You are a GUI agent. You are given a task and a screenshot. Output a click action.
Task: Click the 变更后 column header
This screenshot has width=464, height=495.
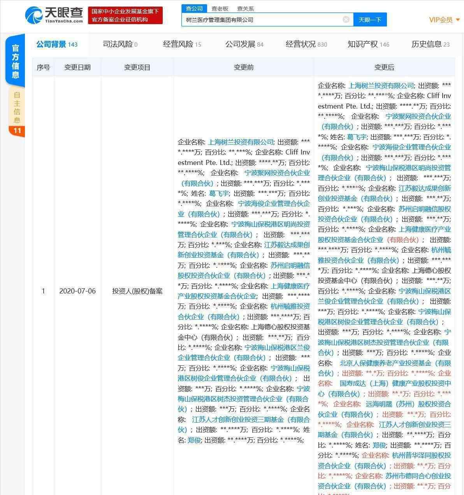pyautogui.click(x=384, y=67)
